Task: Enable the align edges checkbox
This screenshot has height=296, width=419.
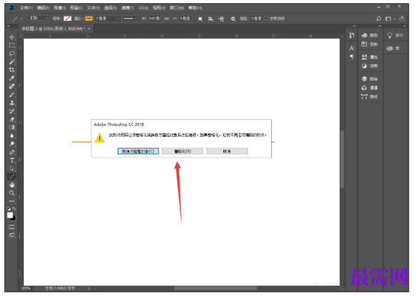Action: (266, 18)
